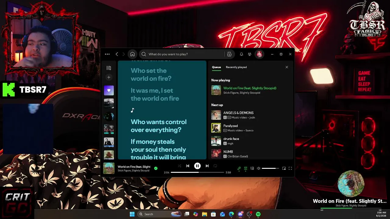Toggle the queue panel button
This screenshot has width=390, height=219.
[x=246, y=168]
